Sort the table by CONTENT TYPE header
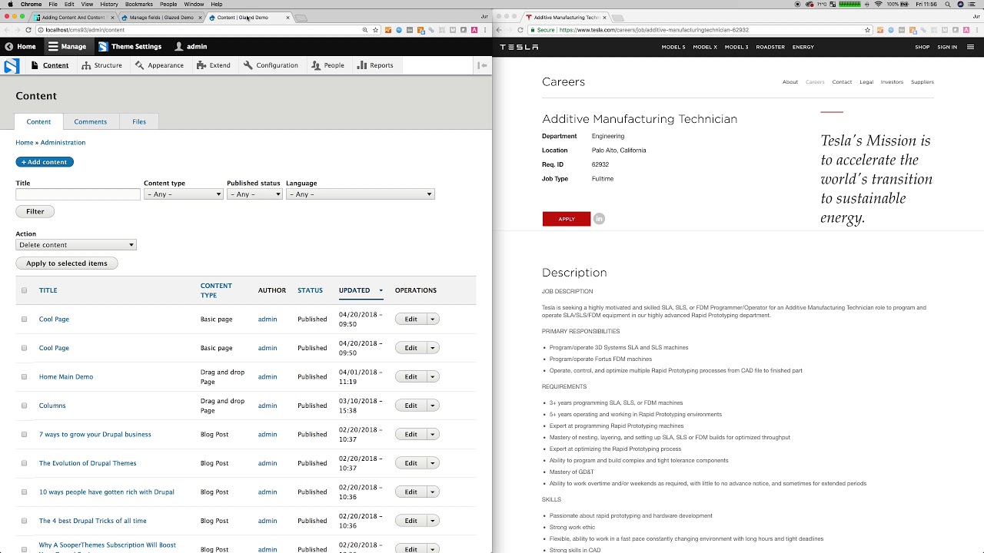 tap(216, 290)
